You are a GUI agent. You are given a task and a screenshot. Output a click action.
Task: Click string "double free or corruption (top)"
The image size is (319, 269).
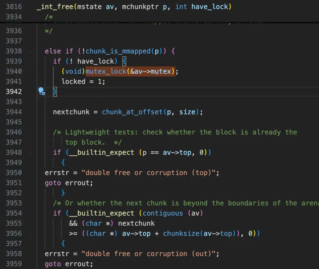149,173
